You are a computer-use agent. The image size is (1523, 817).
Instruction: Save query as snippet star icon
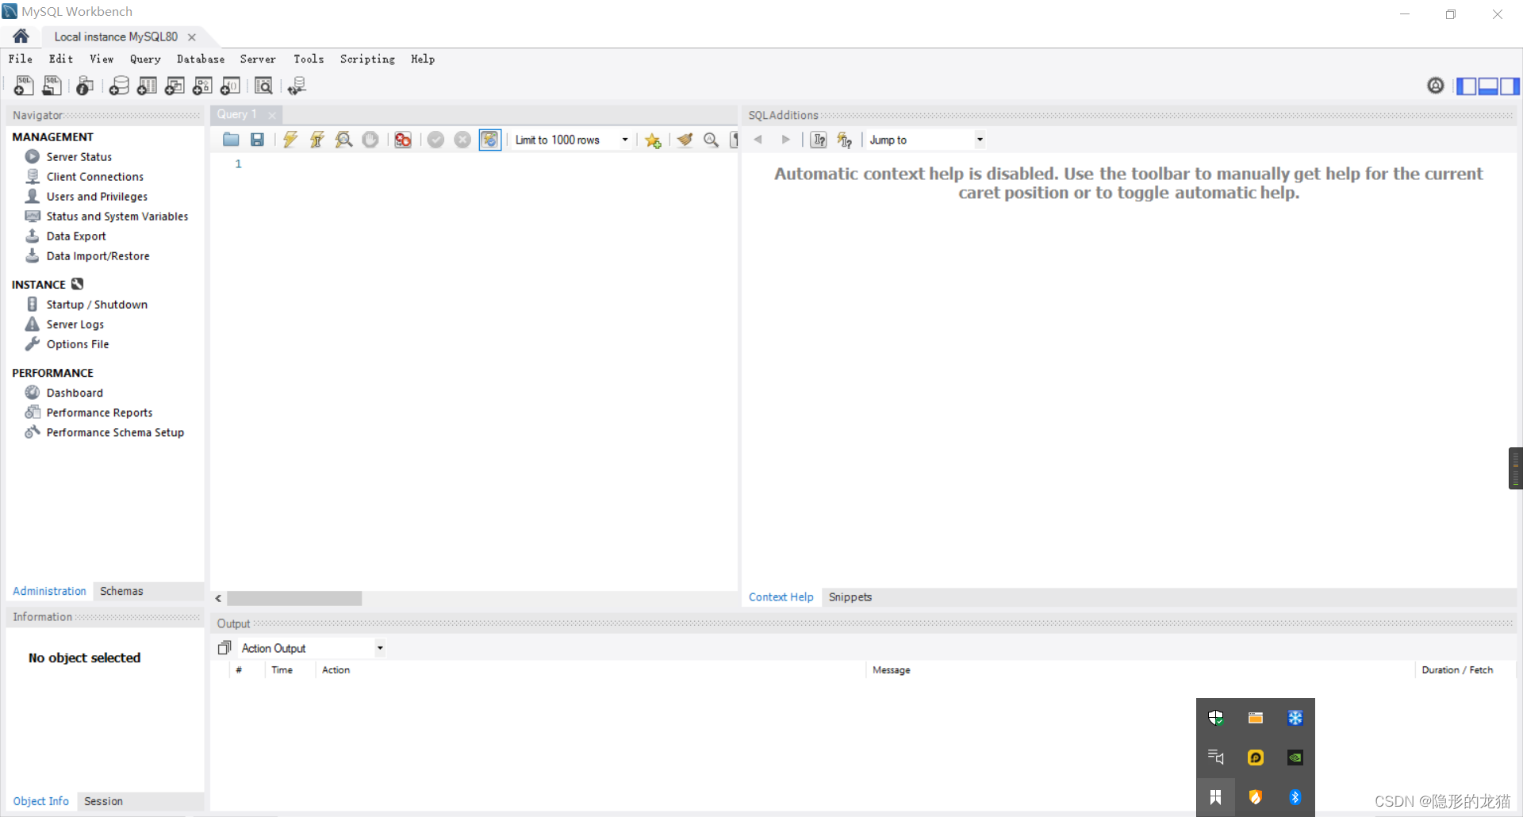[x=653, y=140]
